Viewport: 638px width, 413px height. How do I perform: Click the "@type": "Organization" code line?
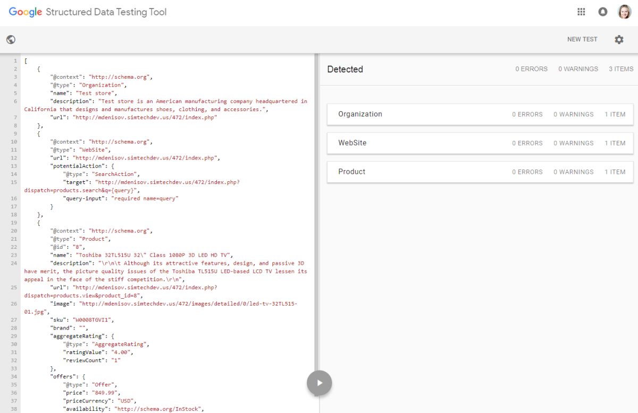tap(88, 85)
